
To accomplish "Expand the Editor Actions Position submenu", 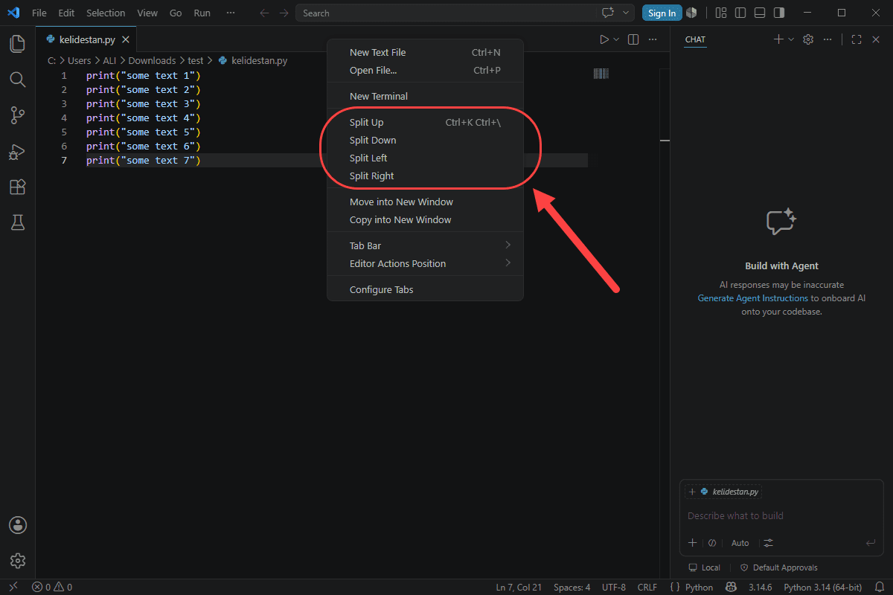I will pos(425,263).
